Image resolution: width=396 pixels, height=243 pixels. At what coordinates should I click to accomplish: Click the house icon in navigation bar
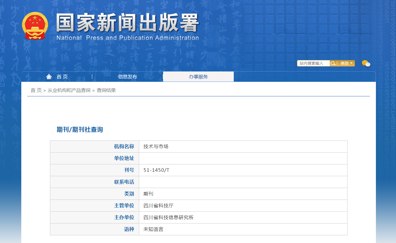(x=49, y=77)
